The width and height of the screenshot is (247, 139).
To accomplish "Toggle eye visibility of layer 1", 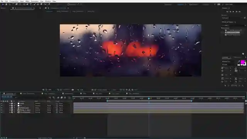I will tap(2, 103).
